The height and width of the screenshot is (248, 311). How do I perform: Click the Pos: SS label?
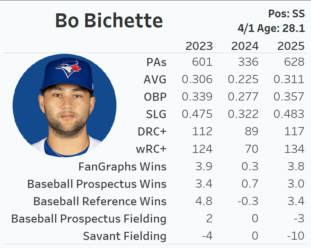point(286,14)
